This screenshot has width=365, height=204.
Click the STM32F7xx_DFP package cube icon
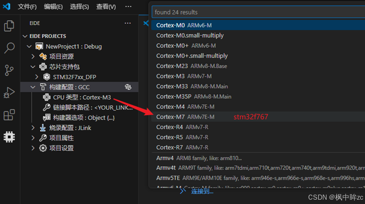47,77
